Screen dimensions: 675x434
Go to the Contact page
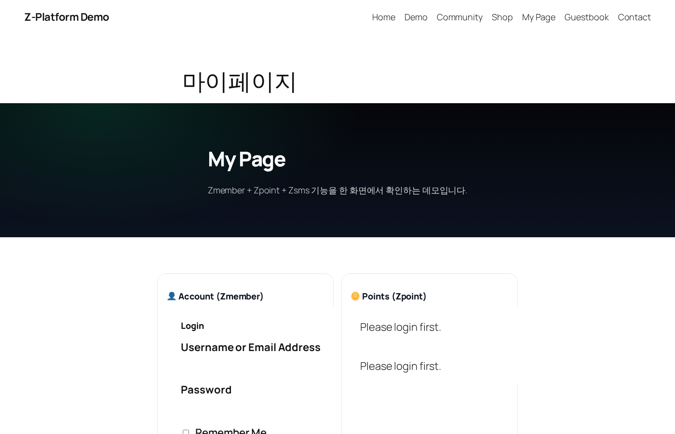pyautogui.click(x=634, y=17)
